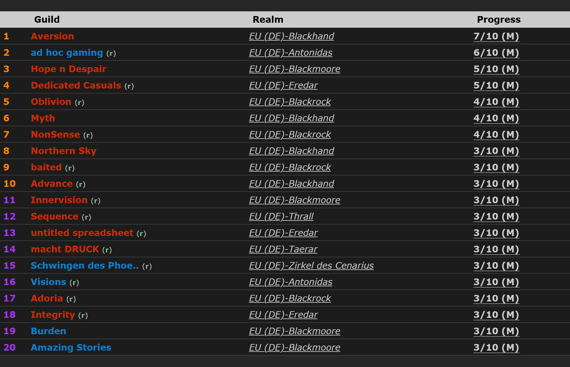Select Northern Sky's 3/10 (M) progress
Image resolution: width=570 pixels, height=367 pixels.
pyautogui.click(x=496, y=151)
